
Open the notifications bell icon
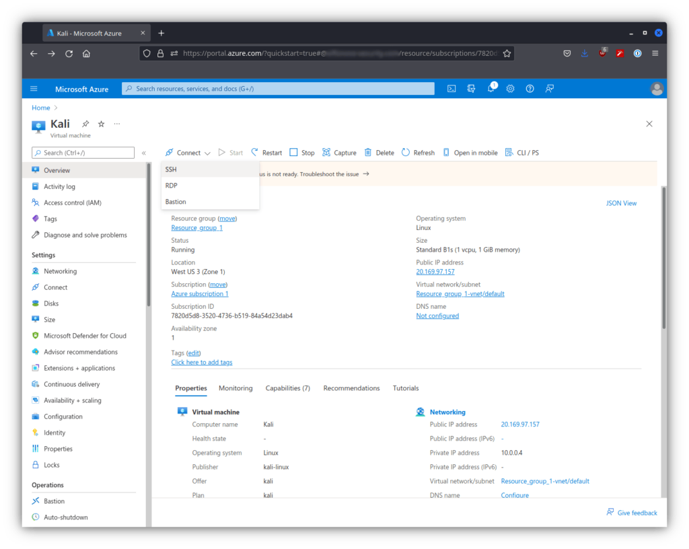(x=491, y=89)
